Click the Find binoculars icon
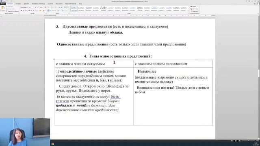The width and height of the screenshot is (260, 146). click(191, 6)
